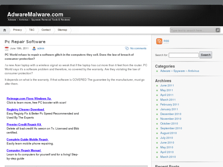The width and height of the screenshot is (223, 167).
Task: Open the Complete Guide-Mobile Repair ad link
Action: pyautogui.click(x=28, y=139)
